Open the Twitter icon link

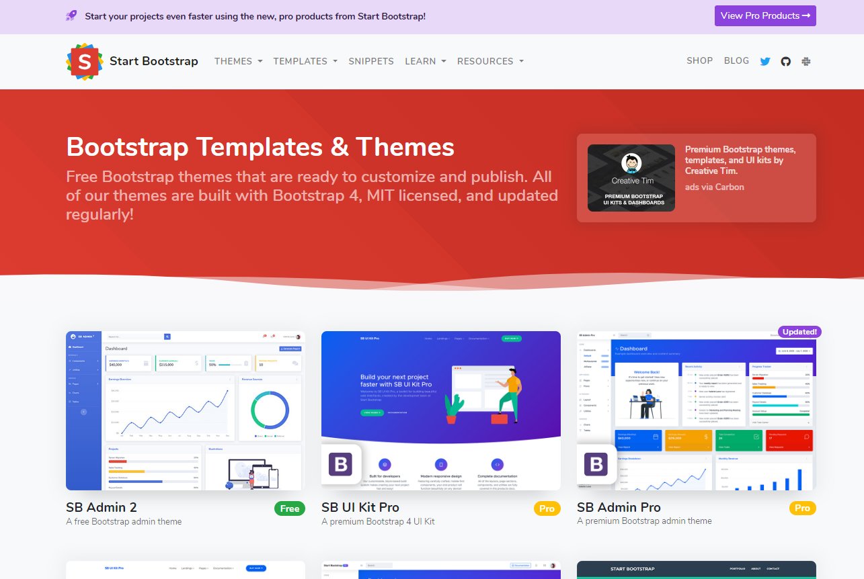[765, 61]
